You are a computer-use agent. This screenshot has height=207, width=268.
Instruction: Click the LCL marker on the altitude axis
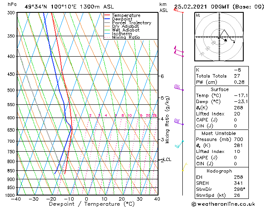click(x=167, y=160)
